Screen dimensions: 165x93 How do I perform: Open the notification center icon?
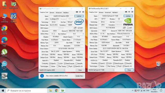coord(161,91)
